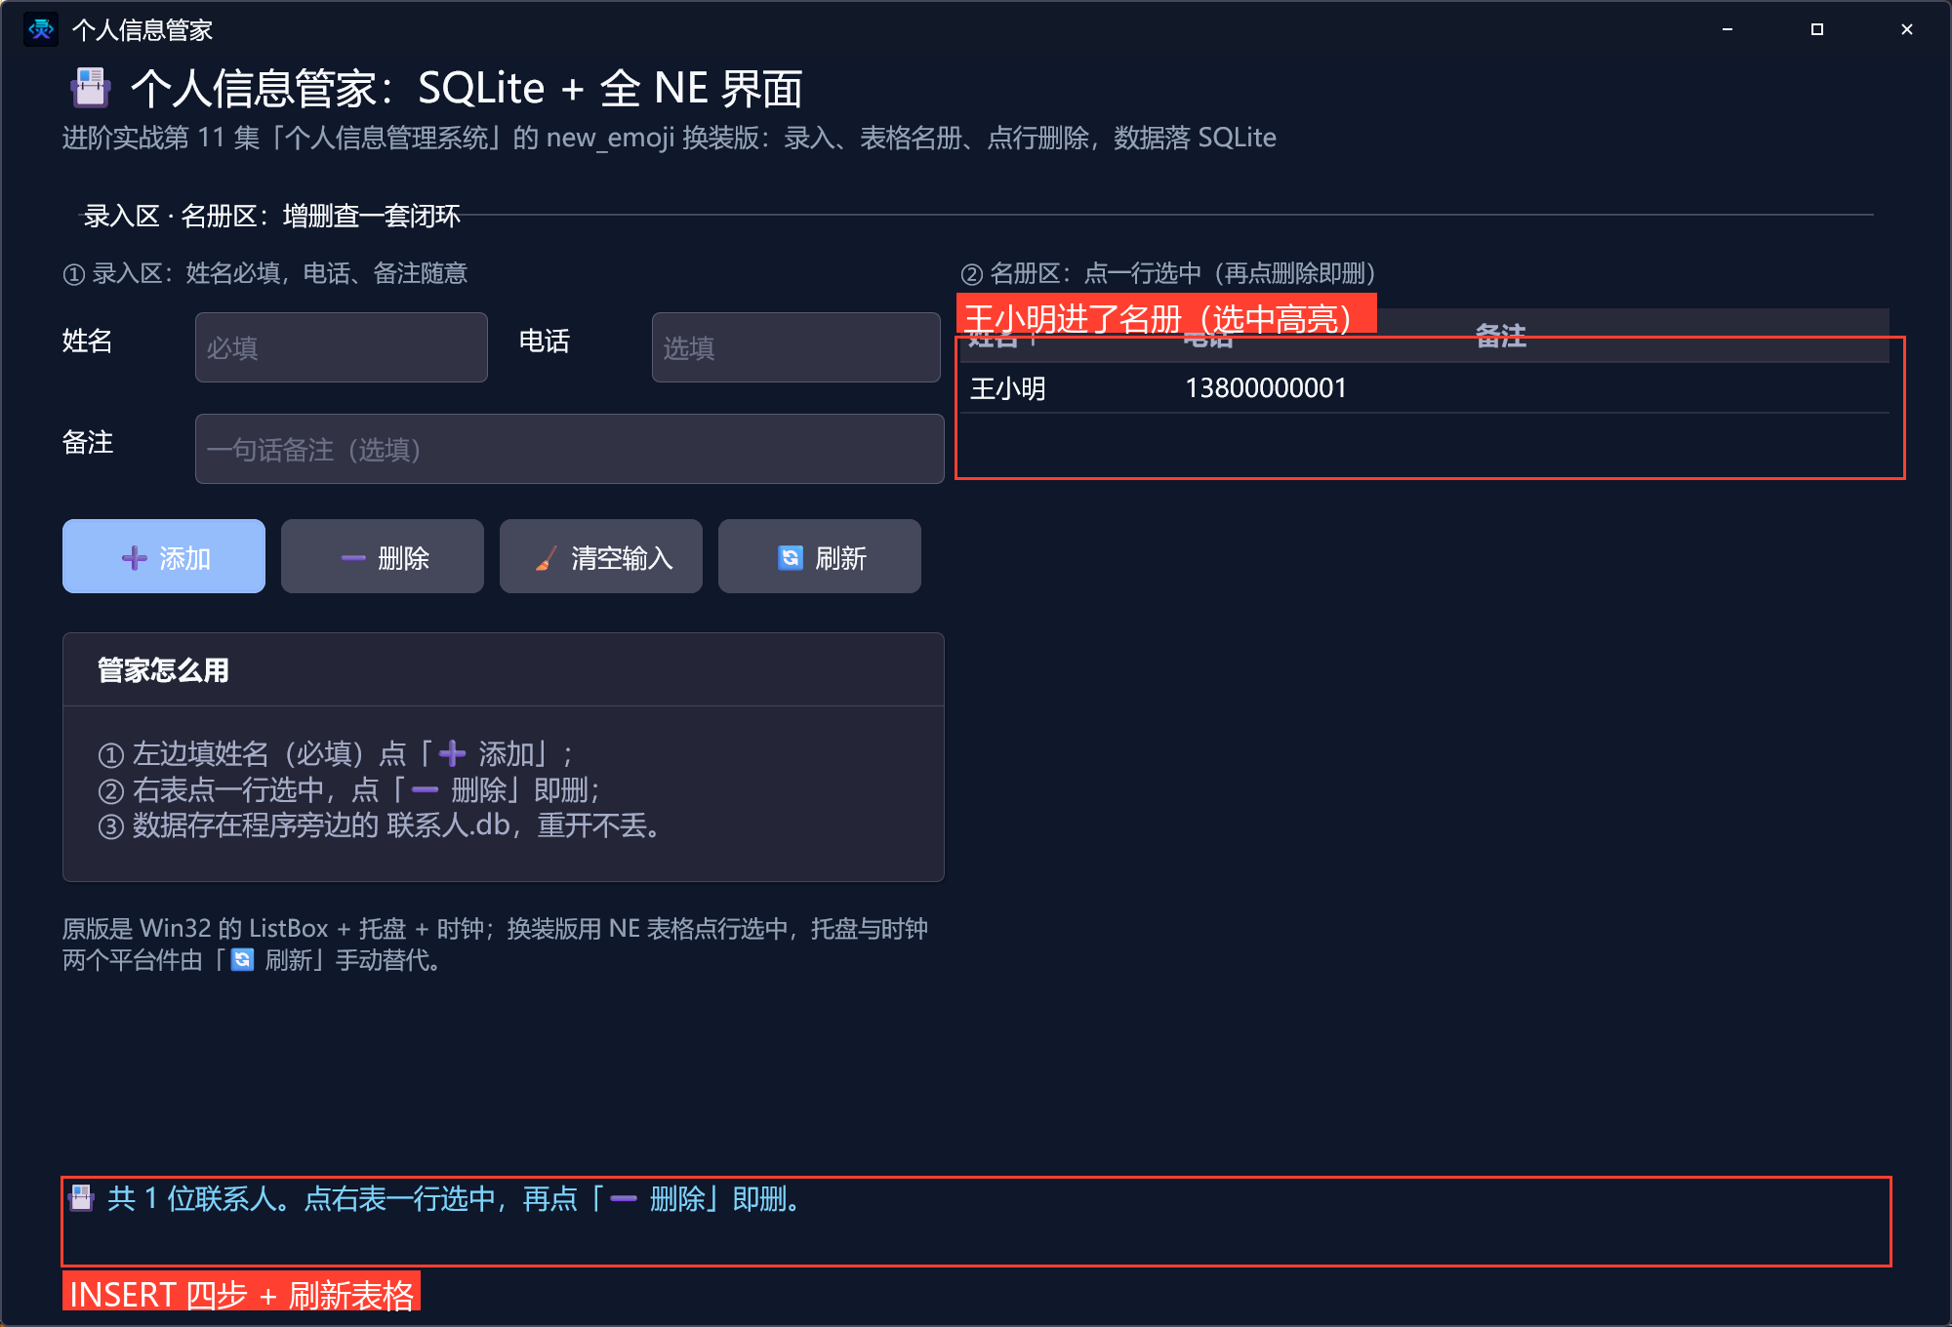Viewport: 1952px width, 1327px height.
Task: Click the notebook icon in status bar
Action: coord(82,1198)
